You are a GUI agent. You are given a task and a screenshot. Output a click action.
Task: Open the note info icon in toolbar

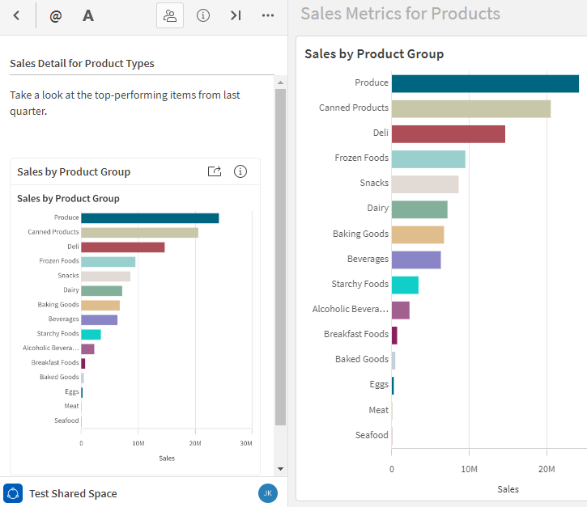point(203,15)
